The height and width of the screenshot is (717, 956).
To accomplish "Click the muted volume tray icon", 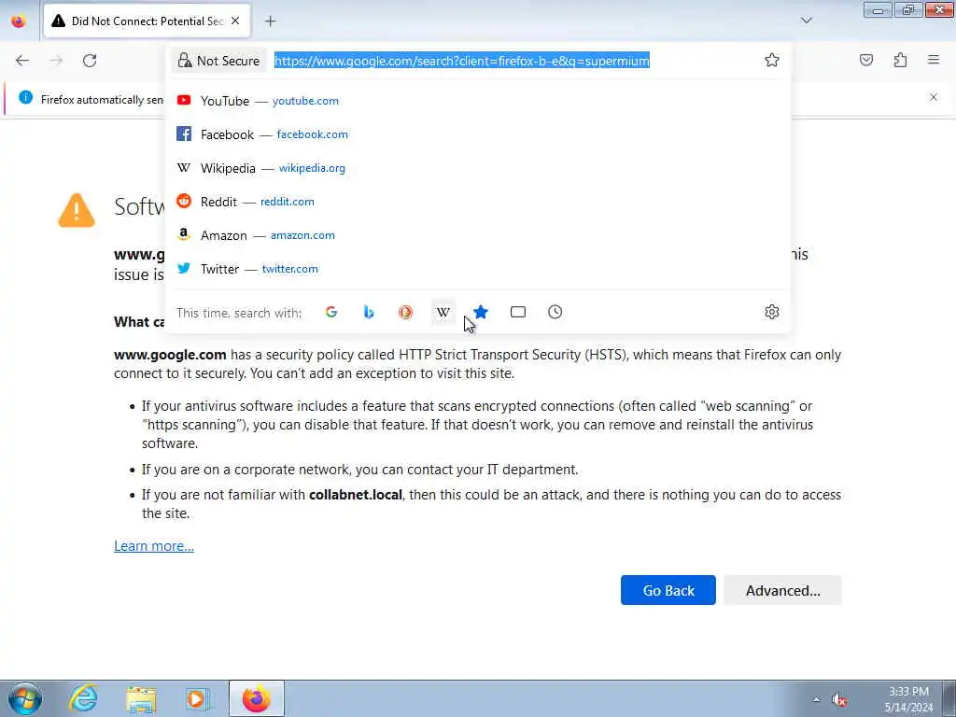I will pos(840,700).
